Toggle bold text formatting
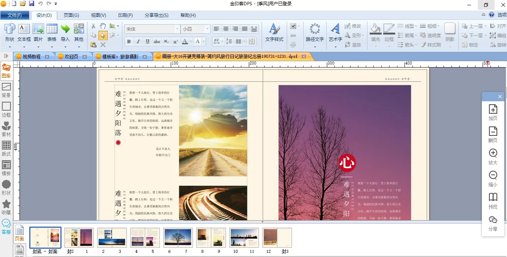Image resolution: width=507 pixels, height=257 pixels. point(129,41)
